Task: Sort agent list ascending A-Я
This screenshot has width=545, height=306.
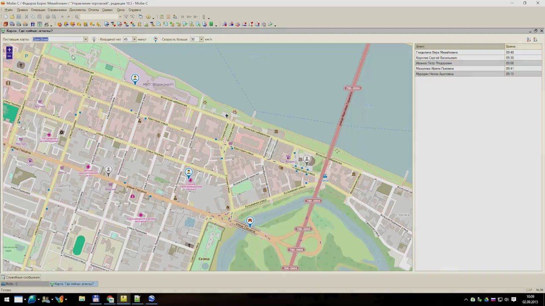Action: (529, 39)
